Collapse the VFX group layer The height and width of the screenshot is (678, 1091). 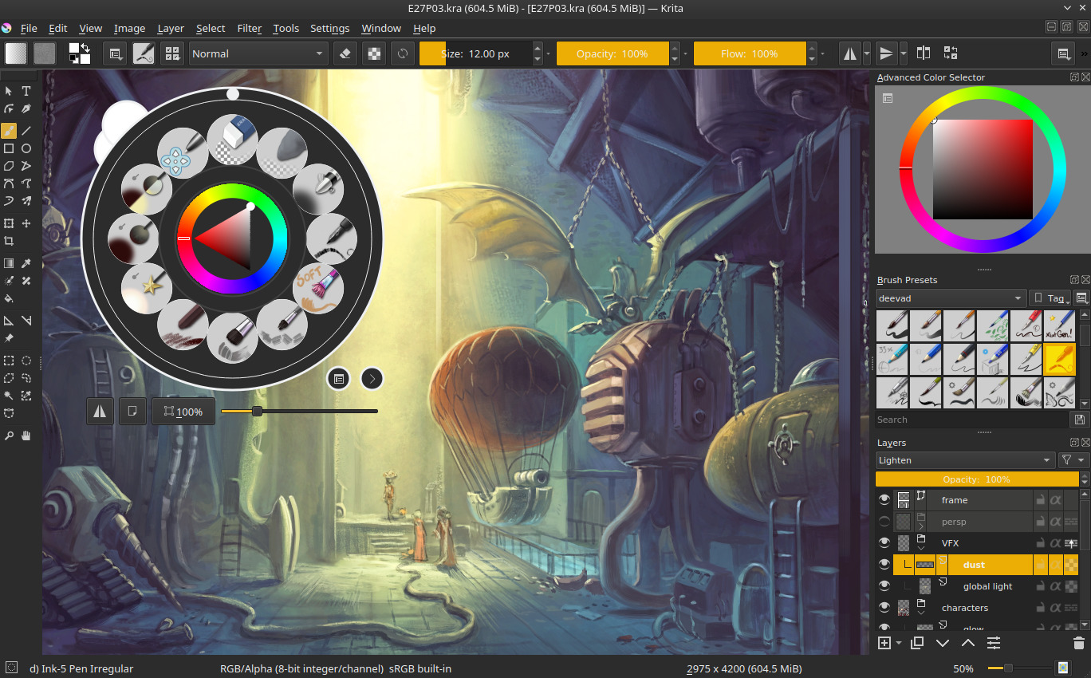pyautogui.click(x=921, y=548)
